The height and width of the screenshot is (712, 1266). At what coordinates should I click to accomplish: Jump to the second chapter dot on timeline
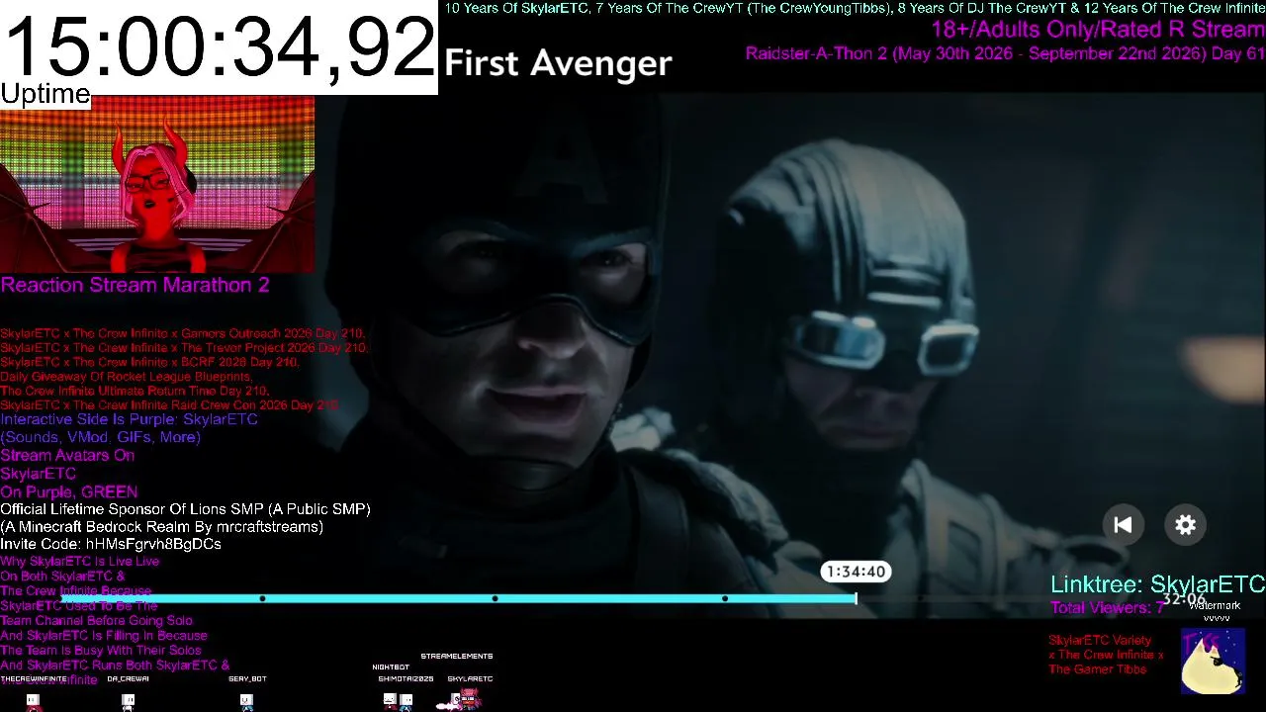[495, 598]
